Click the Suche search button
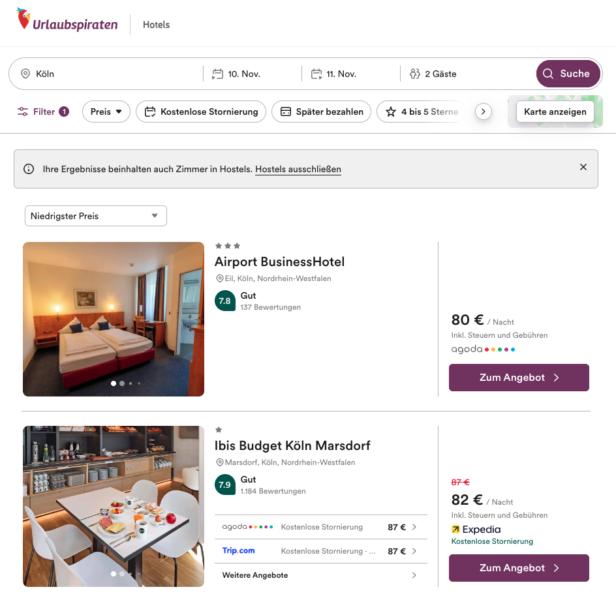 (566, 74)
